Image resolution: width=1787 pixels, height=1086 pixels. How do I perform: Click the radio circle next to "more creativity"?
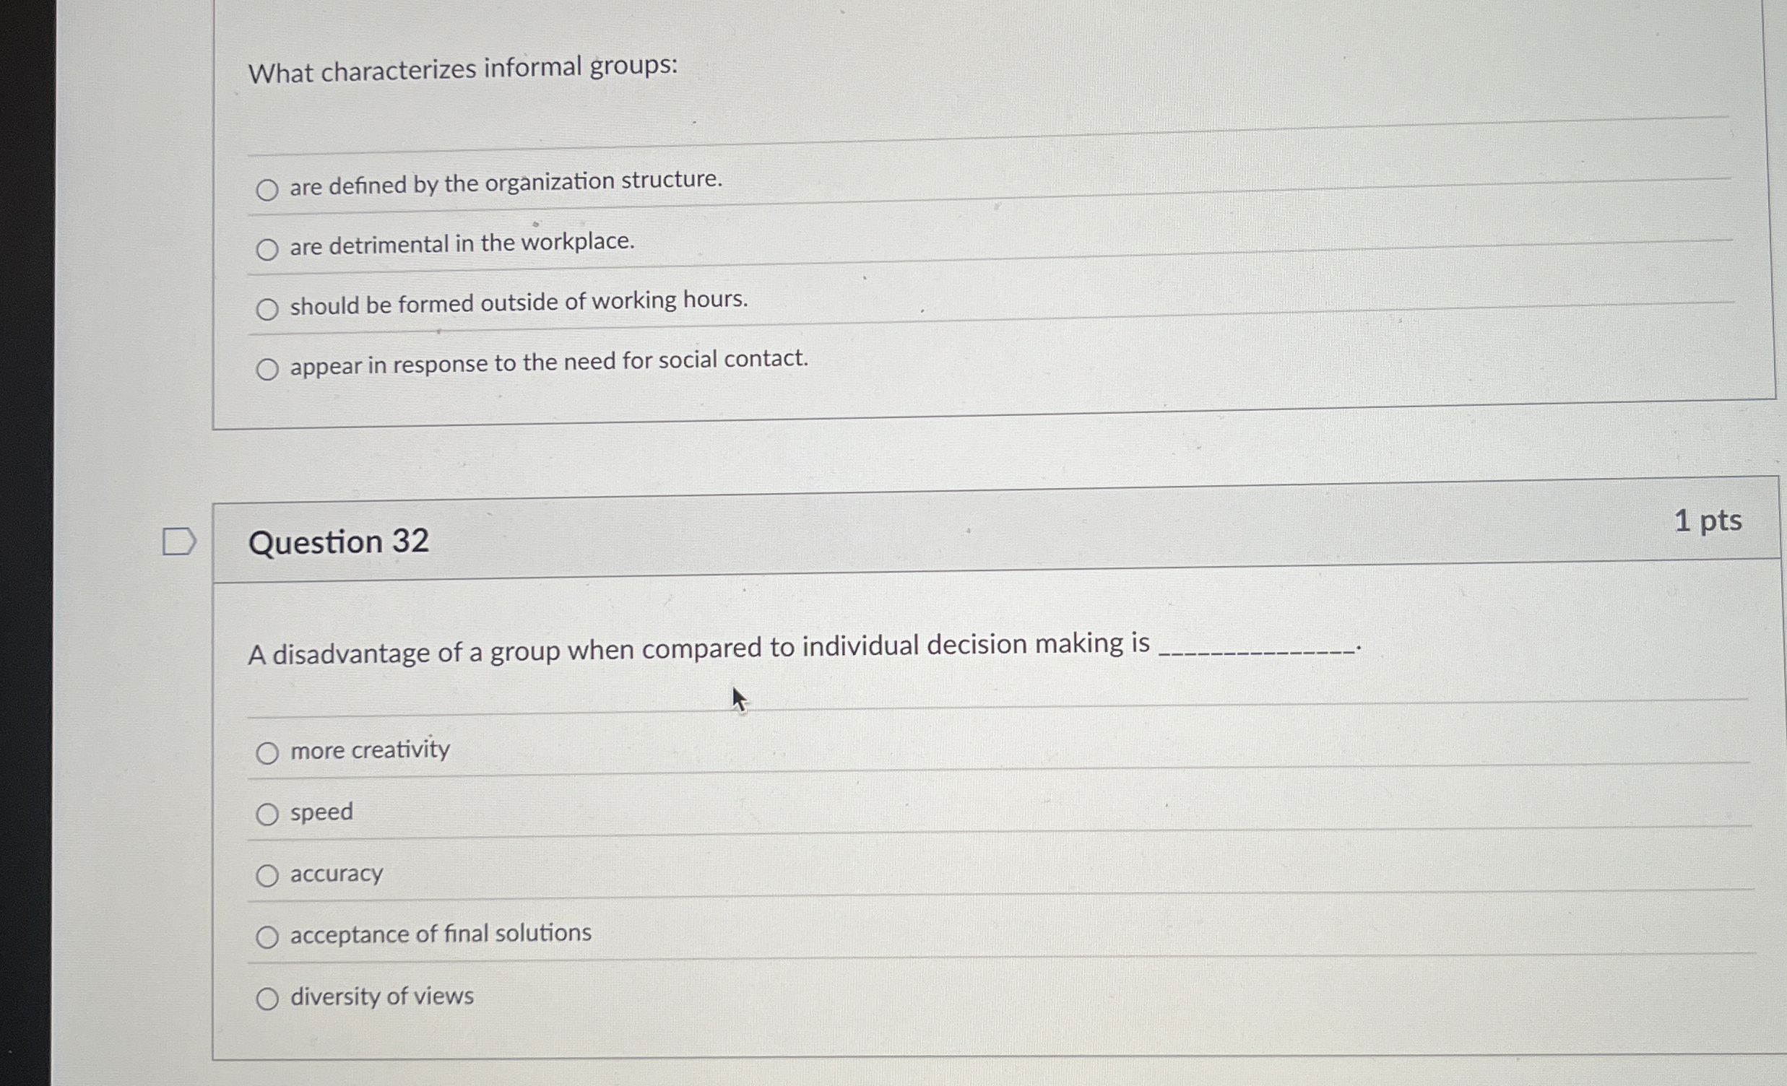269,754
